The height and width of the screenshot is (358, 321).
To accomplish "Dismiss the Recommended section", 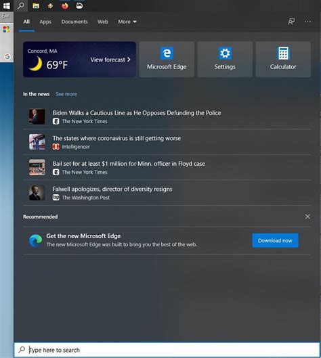I will click(307, 217).
